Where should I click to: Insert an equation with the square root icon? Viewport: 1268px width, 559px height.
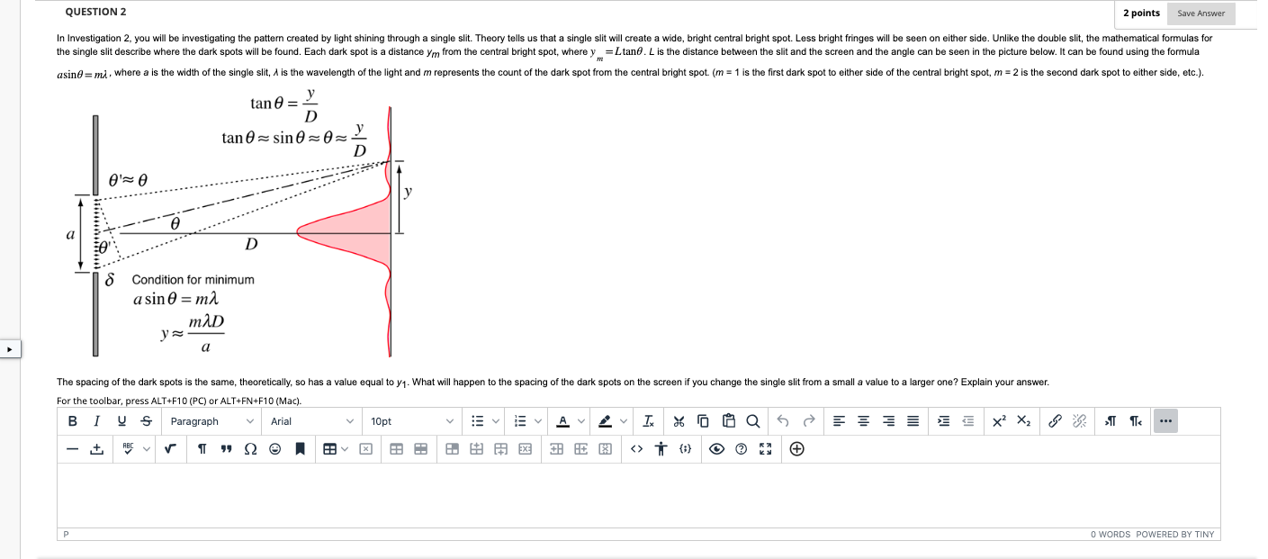(169, 448)
